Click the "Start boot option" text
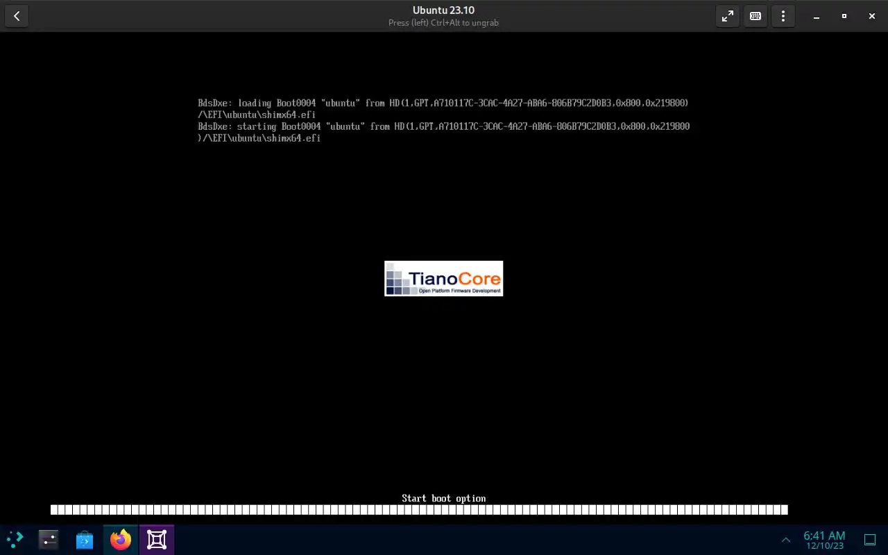The width and height of the screenshot is (888, 555). [x=444, y=498]
